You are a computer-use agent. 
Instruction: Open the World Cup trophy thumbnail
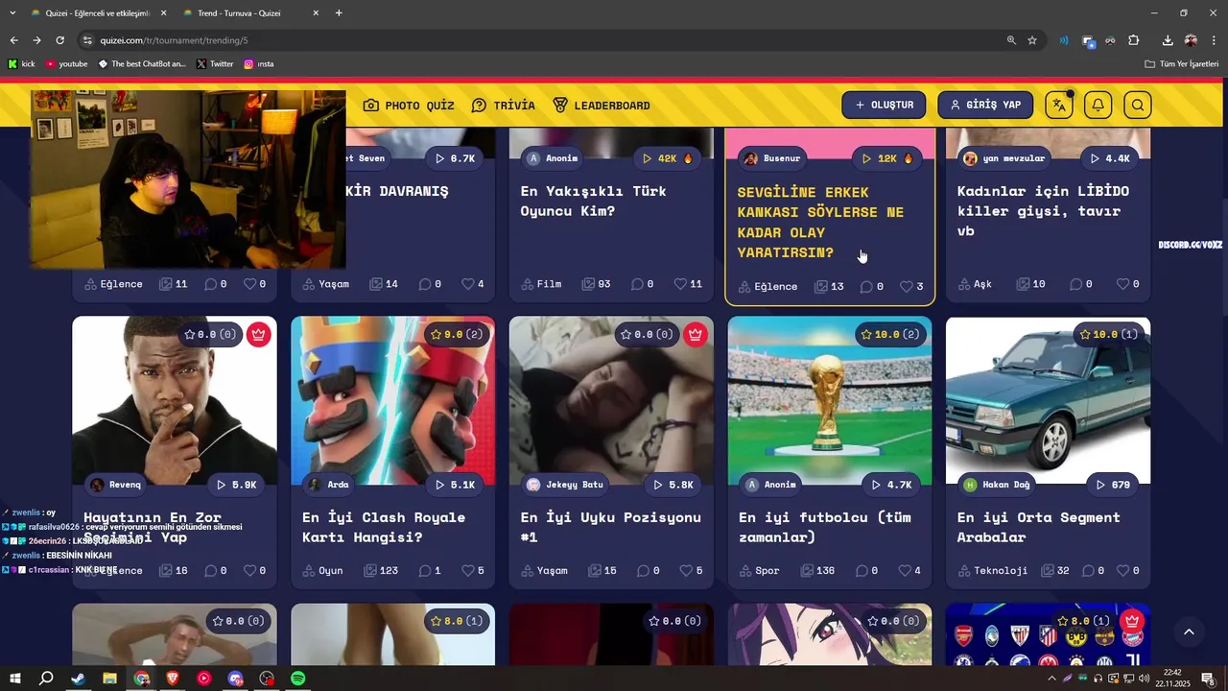[830, 401]
